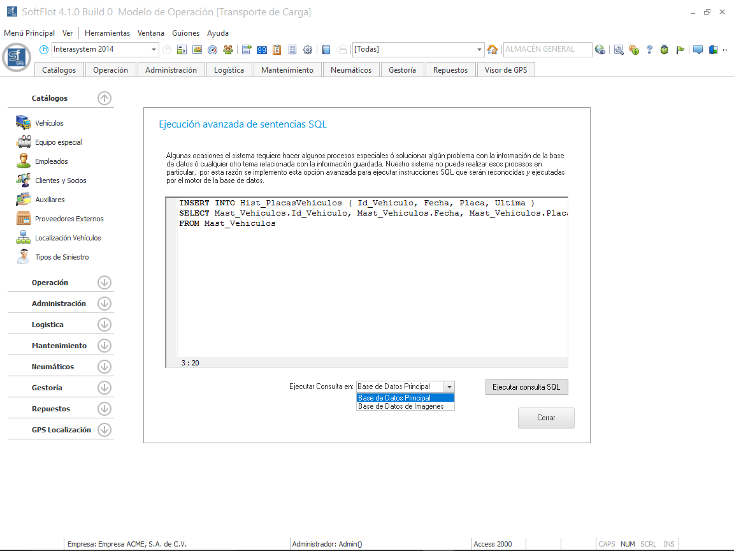This screenshot has width=734, height=551.
Task: Collapse the Catálogos sidebar section
Action: point(104,98)
